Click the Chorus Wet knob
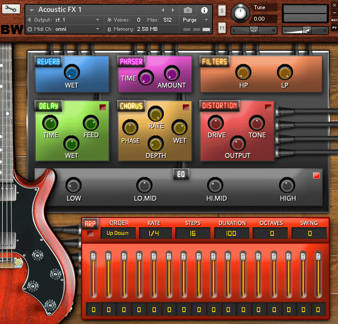338x324 pixels. [180, 128]
